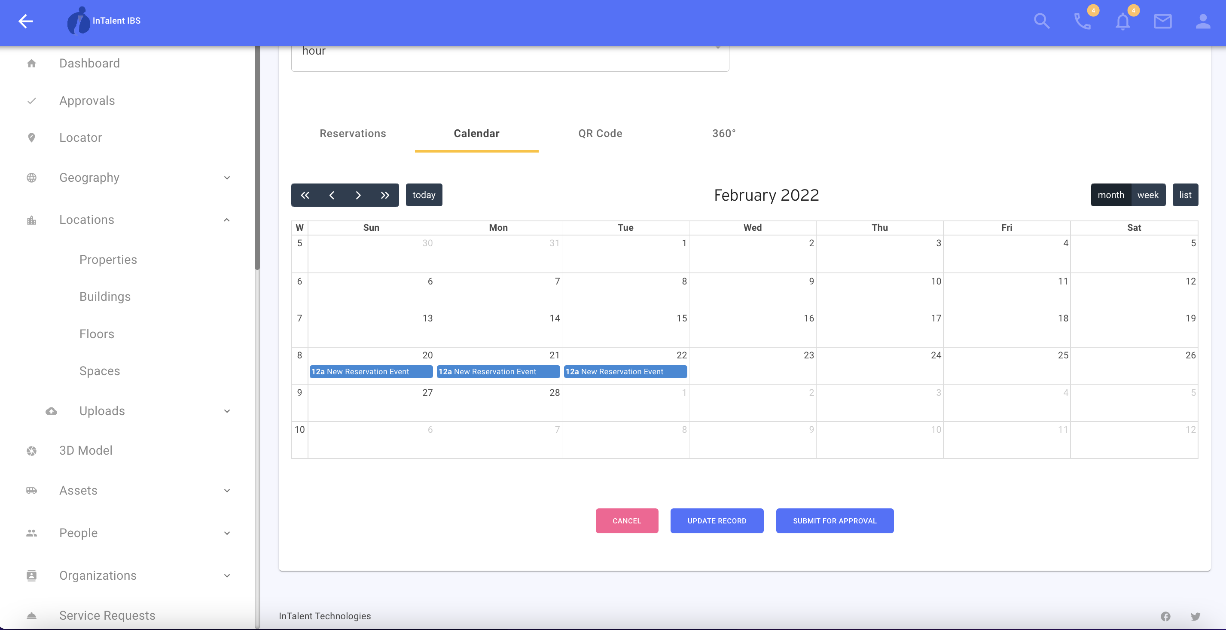Open the search icon in top bar
Viewport: 1226px width, 630px height.
point(1041,21)
